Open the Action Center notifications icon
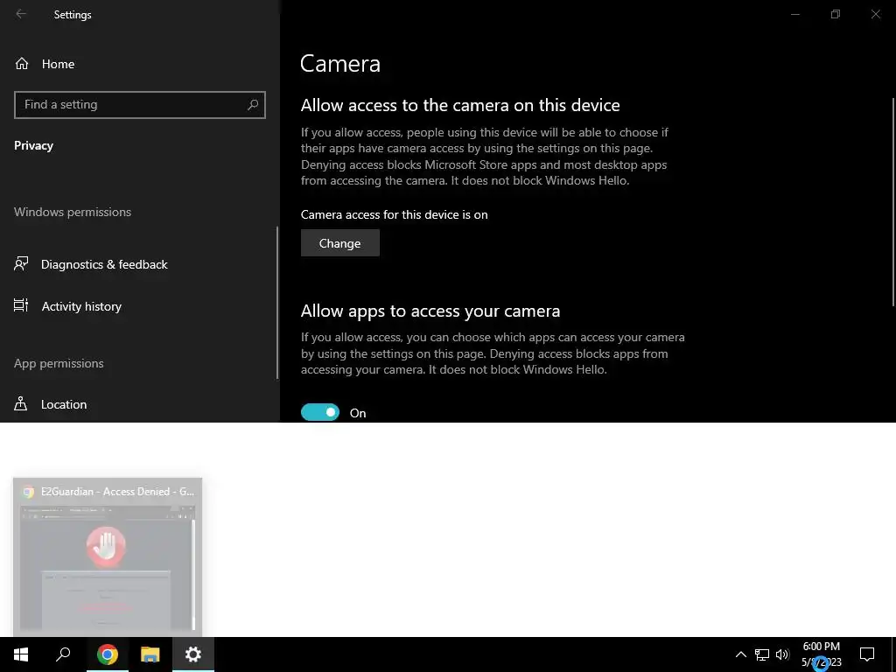The width and height of the screenshot is (896, 672). pyautogui.click(x=867, y=654)
